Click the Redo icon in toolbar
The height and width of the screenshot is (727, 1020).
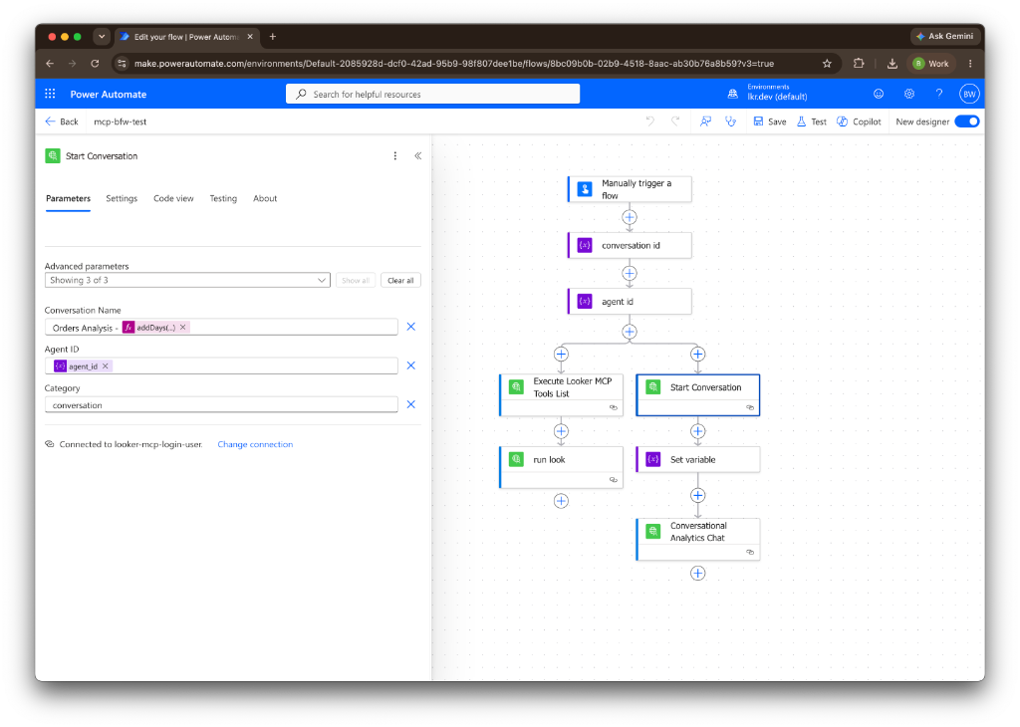[675, 121]
